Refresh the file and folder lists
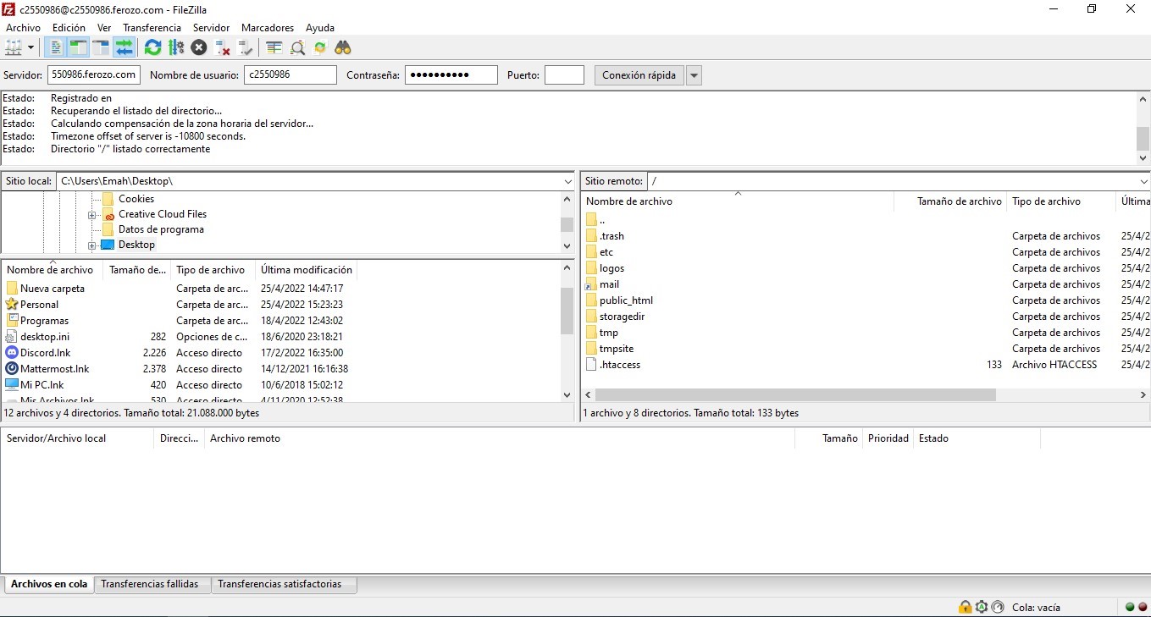The image size is (1151, 617). tap(152, 47)
